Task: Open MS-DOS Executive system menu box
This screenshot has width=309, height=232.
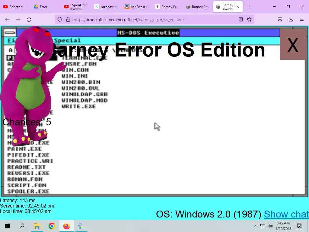Action: point(10,33)
